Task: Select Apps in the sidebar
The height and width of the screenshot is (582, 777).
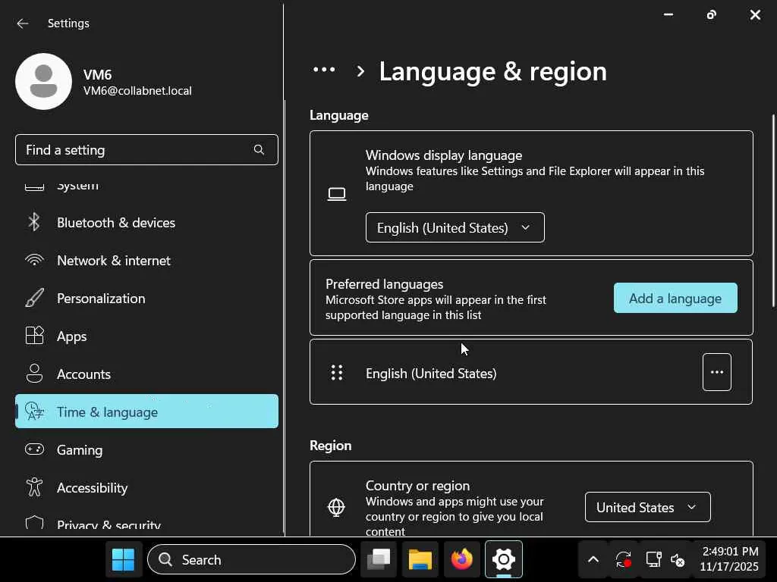Action: pos(146,336)
